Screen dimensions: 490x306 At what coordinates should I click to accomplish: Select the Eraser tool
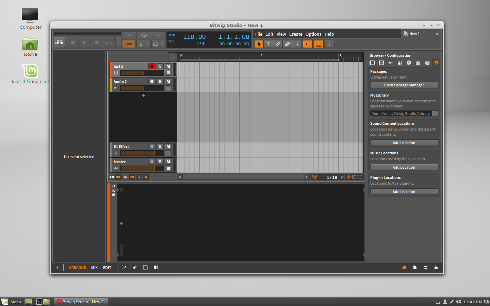[x=287, y=44]
